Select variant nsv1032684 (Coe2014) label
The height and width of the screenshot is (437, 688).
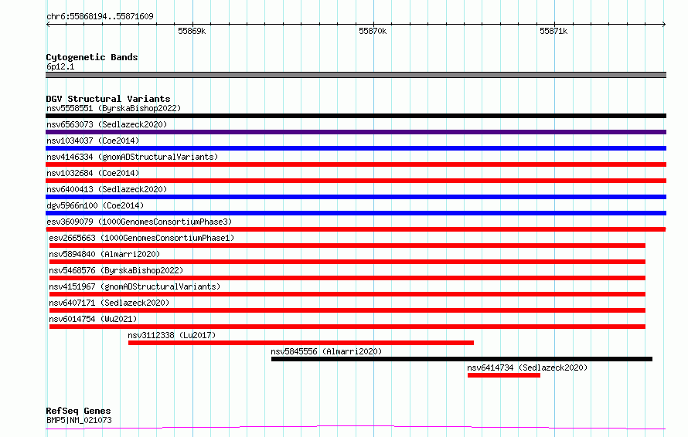click(x=93, y=173)
